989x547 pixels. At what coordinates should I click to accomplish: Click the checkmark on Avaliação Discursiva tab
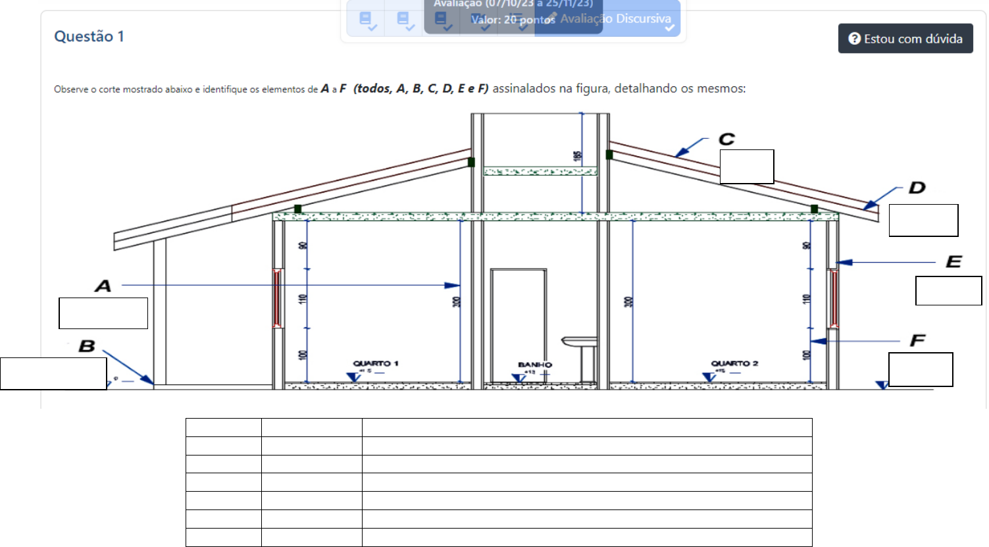click(669, 28)
